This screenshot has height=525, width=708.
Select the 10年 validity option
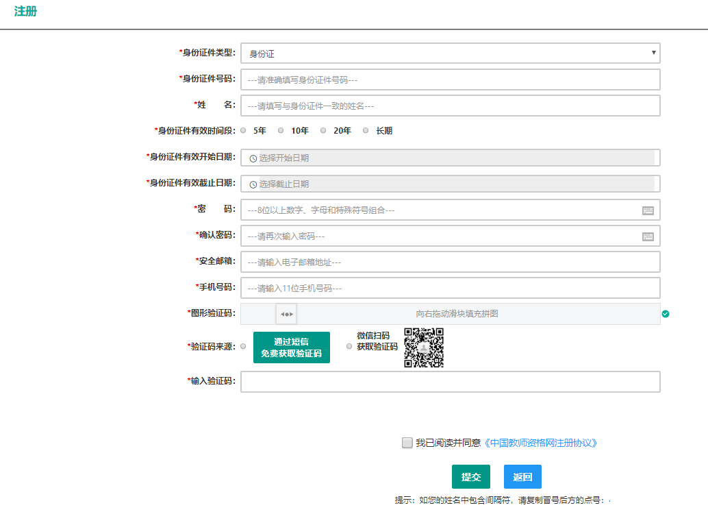(281, 130)
